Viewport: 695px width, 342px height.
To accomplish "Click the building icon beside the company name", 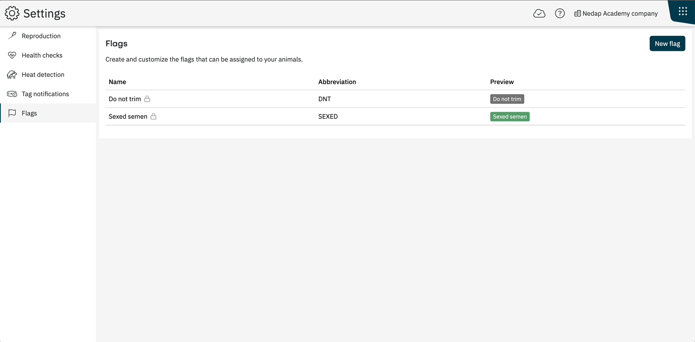I will coord(577,14).
